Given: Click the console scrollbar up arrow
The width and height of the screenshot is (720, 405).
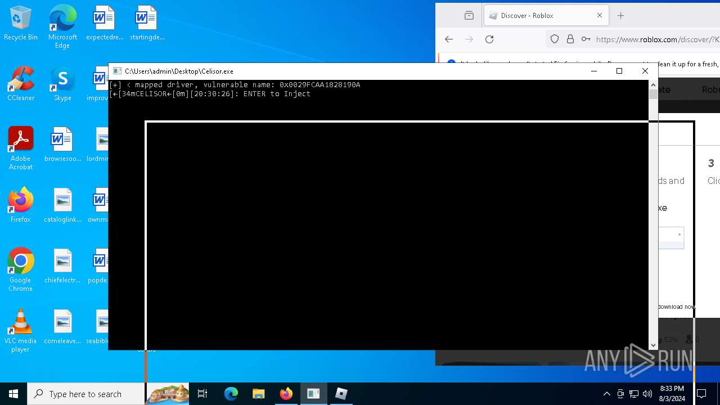Looking at the screenshot, I should click(653, 85).
